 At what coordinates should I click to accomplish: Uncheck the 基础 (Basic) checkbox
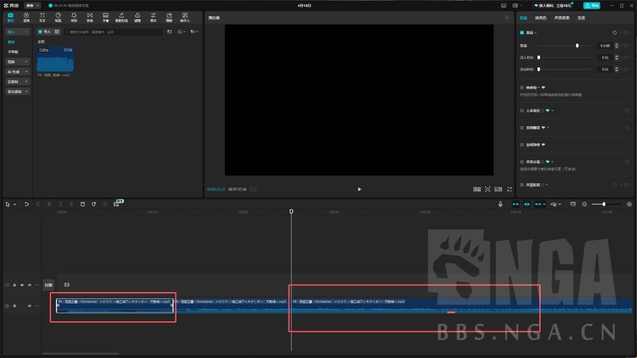(x=522, y=32)
